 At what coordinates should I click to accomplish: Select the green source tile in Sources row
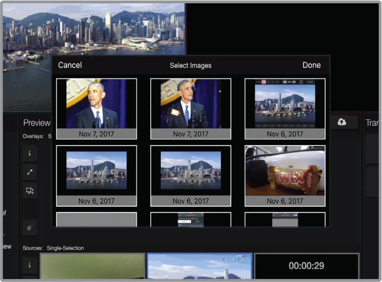[92, 266]
